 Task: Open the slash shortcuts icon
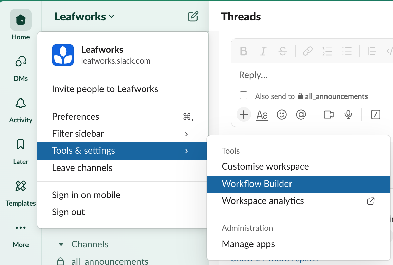click(x=375, y=115)
